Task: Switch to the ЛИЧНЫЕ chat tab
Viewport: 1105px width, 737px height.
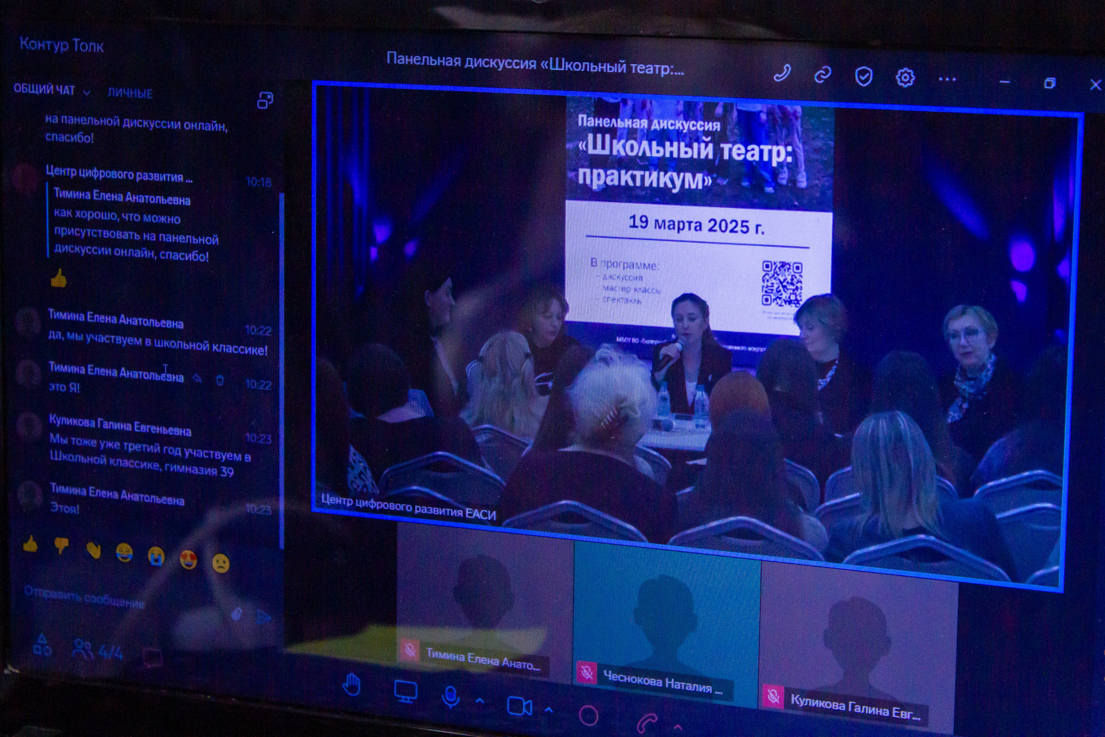Action: [x=130, y=93]
